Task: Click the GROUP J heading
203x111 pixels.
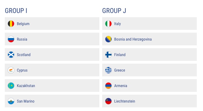Action: pyautogui.click(x=114, y=11)
